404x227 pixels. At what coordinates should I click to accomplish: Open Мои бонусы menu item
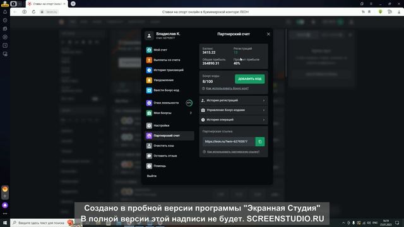click(170, 113)
